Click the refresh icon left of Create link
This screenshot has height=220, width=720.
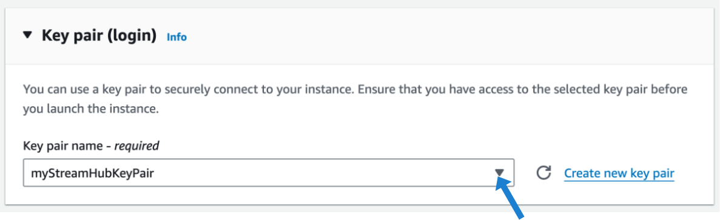[543, 173]
